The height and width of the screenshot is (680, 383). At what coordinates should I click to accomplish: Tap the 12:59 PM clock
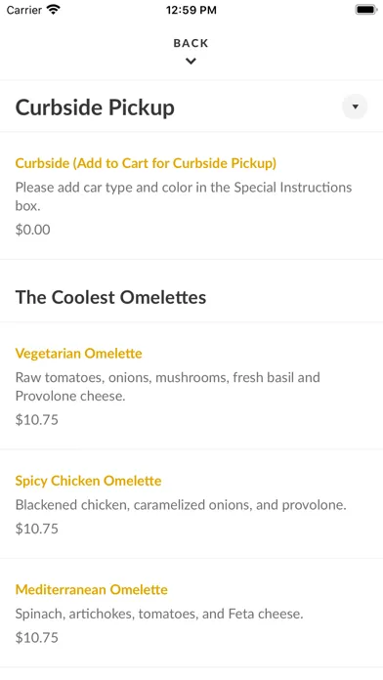[191, 10]
